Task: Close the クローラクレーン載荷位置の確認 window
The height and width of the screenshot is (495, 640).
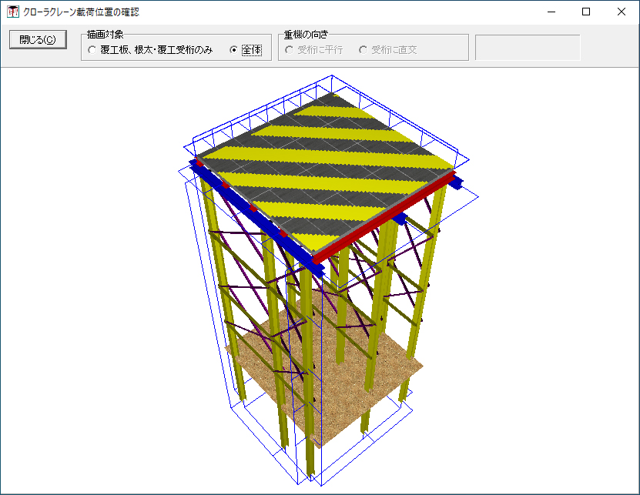Action: click(x=622, y=12)
